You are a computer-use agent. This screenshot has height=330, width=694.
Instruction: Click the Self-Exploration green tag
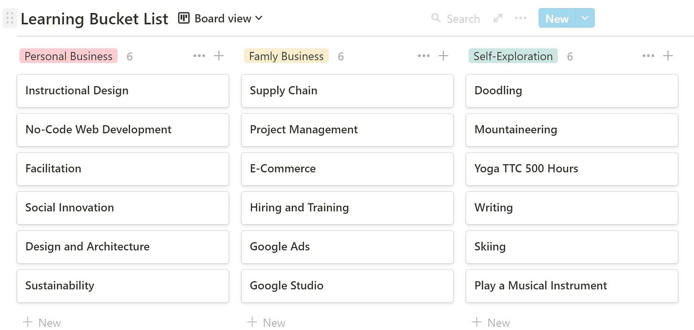(513, 56)
